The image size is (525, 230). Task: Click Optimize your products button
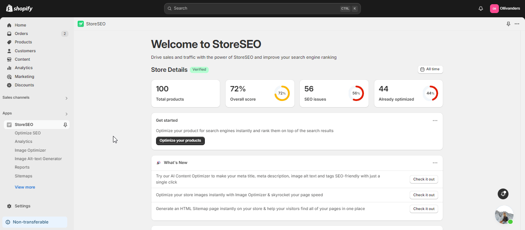(180, 141)
